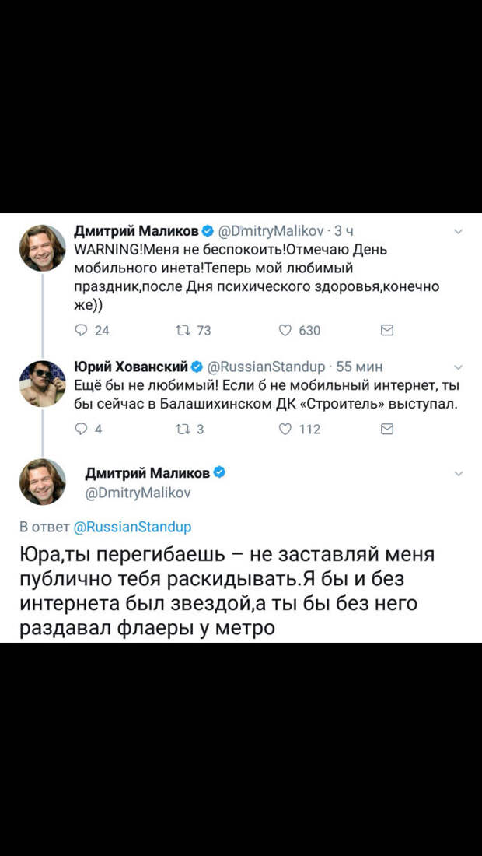View Malikov's avatar on the main reply

[43, 482]
